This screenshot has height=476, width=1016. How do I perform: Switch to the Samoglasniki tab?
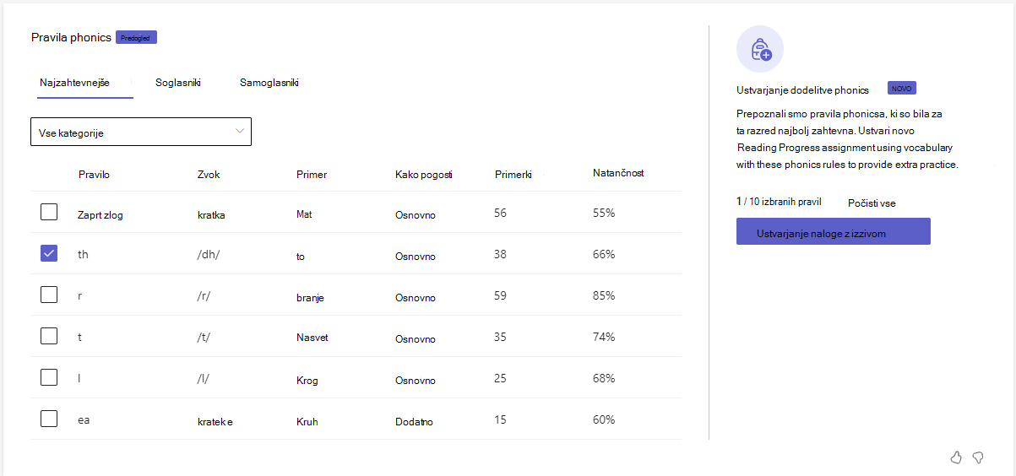269,83
